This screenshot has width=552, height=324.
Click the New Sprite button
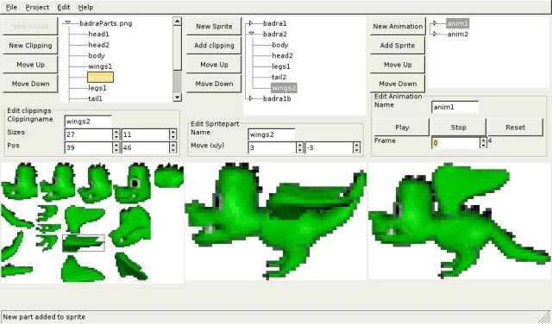(x=214, y=27)
